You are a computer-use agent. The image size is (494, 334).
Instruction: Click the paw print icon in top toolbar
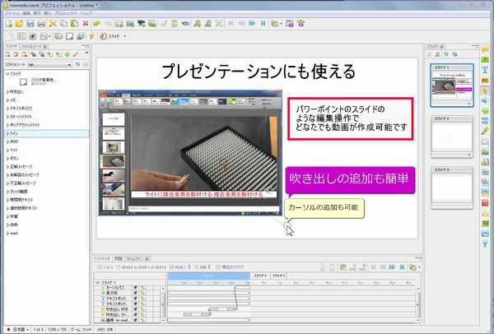click(x=301, y=23)
